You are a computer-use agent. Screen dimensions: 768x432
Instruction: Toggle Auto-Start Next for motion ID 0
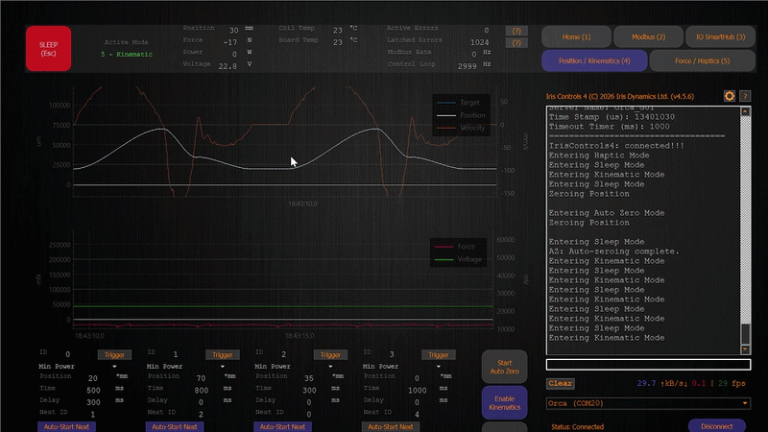[x=67, y=426]
